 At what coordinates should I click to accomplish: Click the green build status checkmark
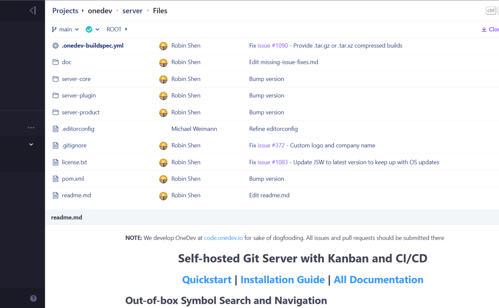(x=89, y=29)
